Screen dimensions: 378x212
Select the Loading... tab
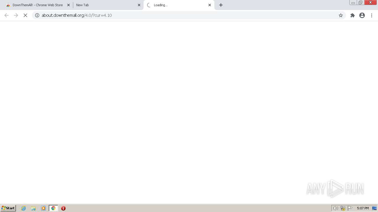coord(179,5)
